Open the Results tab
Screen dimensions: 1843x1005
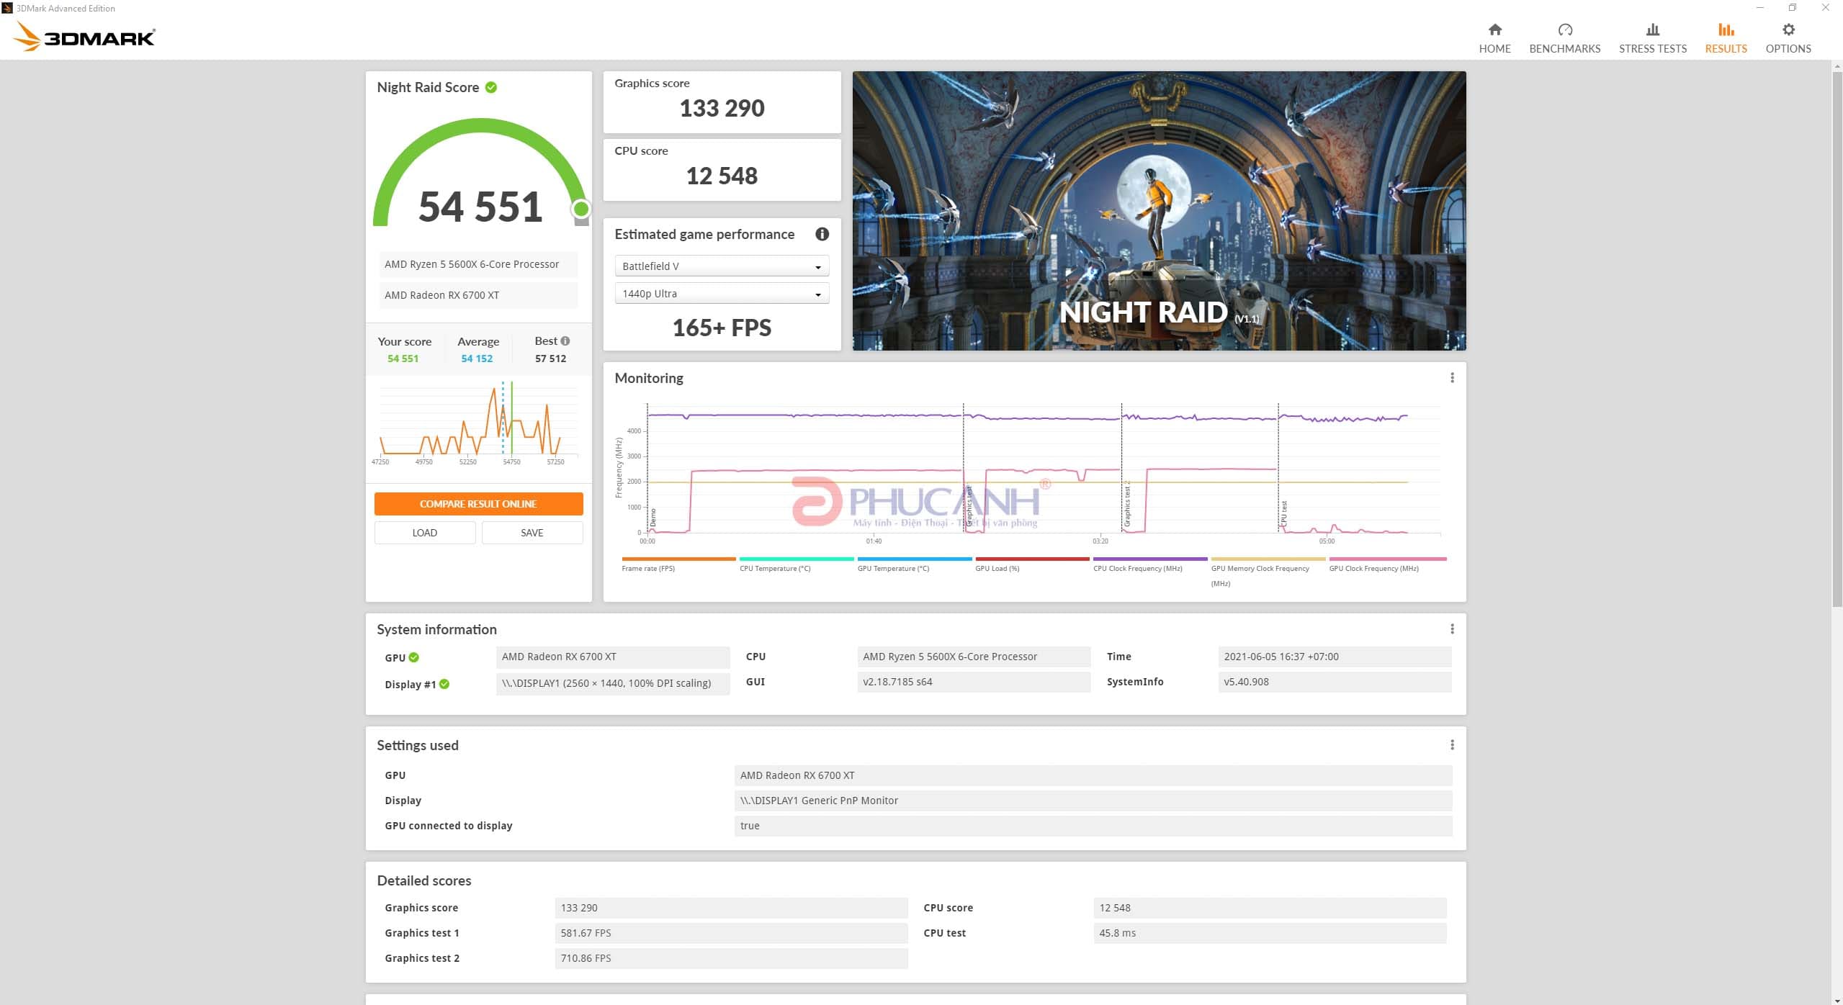tap(1726, 39)
